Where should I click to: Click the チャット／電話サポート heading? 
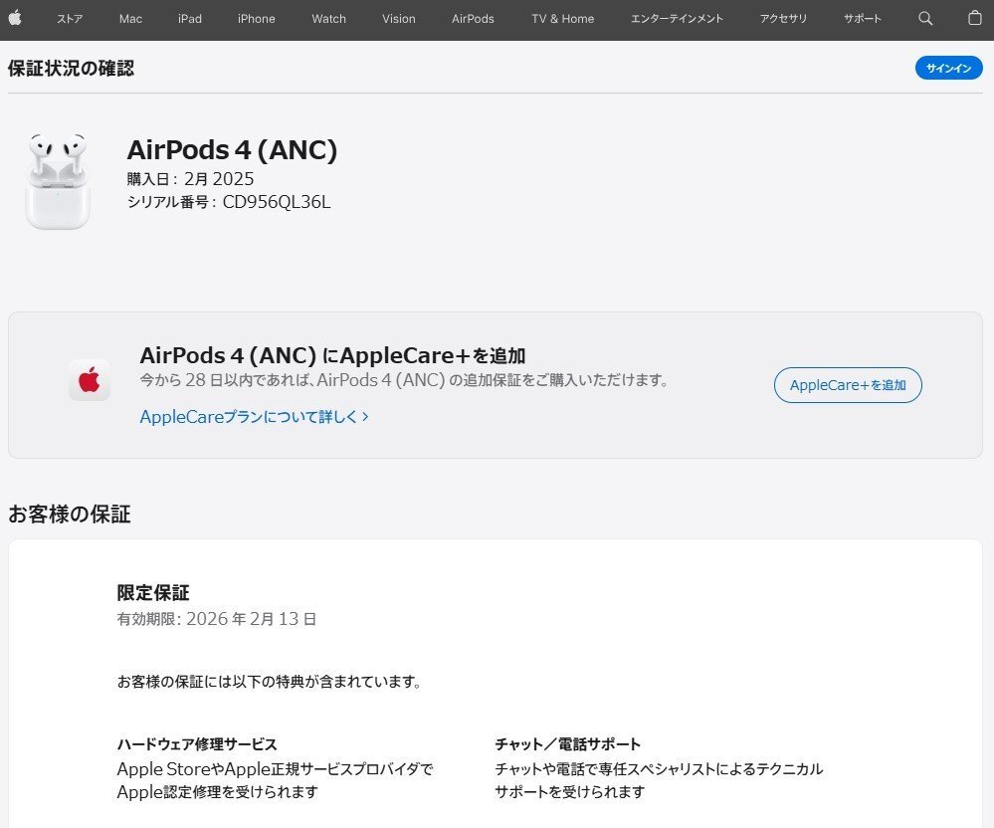point(567,743)
